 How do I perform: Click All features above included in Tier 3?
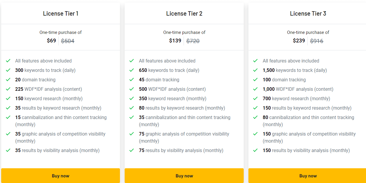tap(291, 61)
